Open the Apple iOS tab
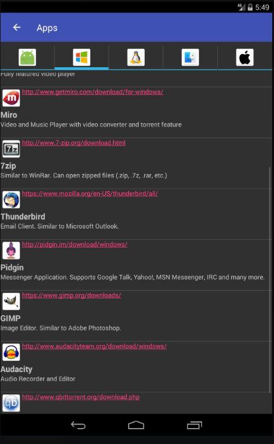This screenshot has height=444, width=274. click(x=244, y=57)
